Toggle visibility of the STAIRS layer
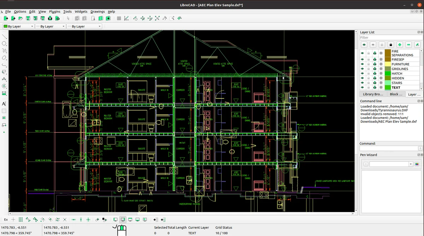Image resolution: width=424 pixels, height=236 pixels. [x=362, y=83]
